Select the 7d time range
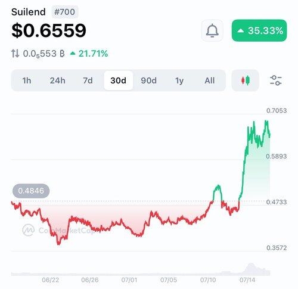 (x=88, y=80)
